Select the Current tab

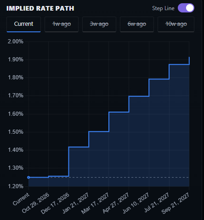click(23, 24)
